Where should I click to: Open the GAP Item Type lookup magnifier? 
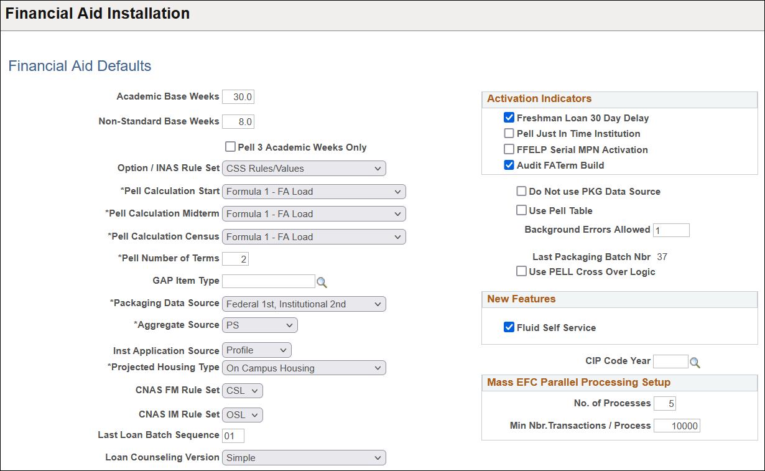(x=322, y=282)
